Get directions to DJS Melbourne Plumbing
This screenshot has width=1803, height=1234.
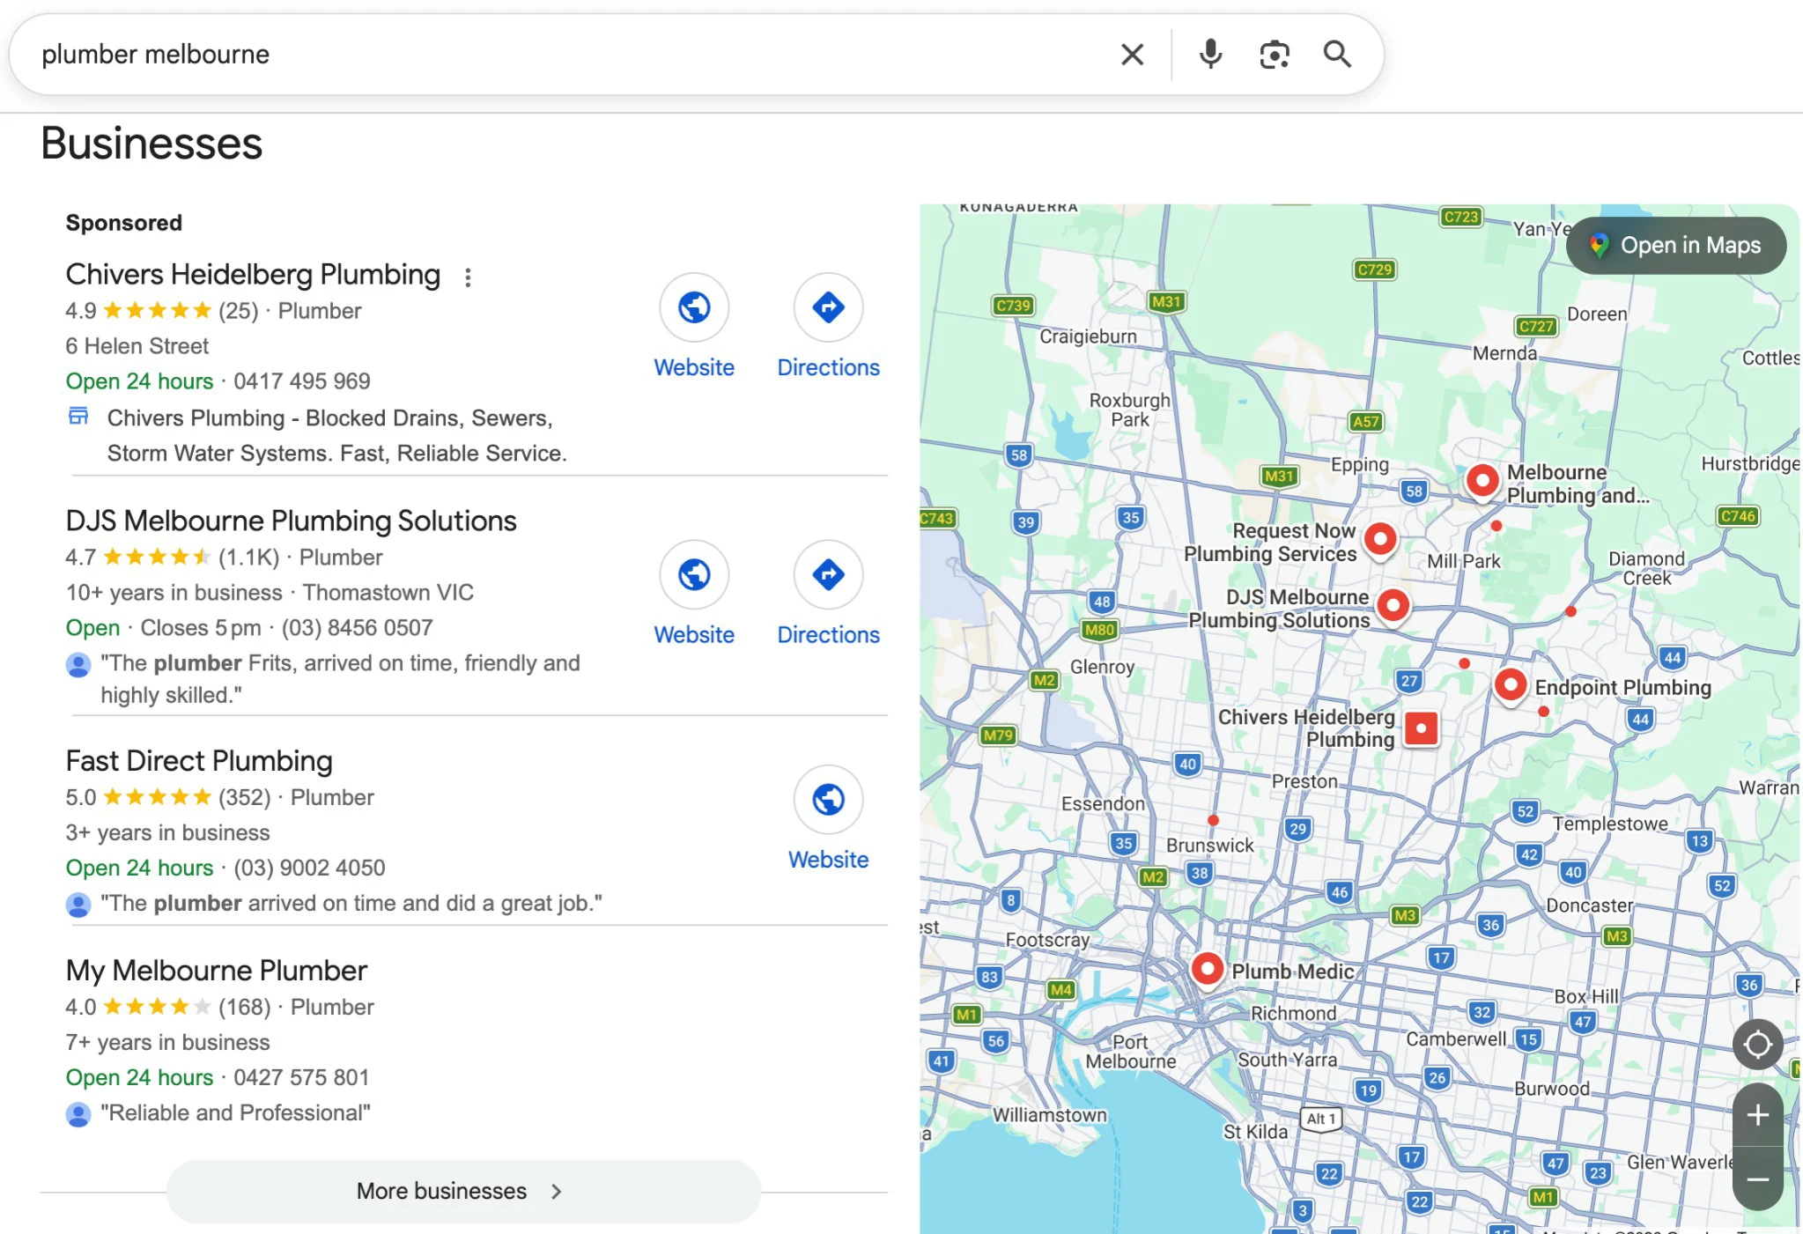click(x=828, y=575)
